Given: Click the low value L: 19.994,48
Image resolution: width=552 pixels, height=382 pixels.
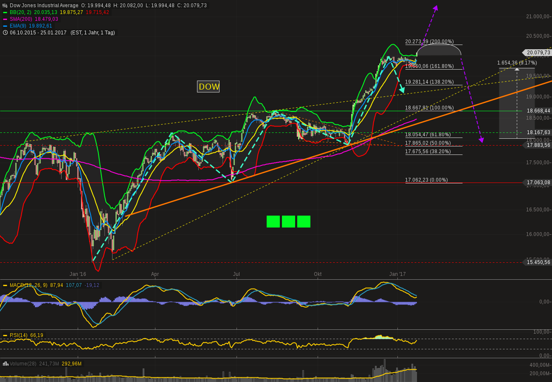Looking at the screenshot, I should [160, 6].
